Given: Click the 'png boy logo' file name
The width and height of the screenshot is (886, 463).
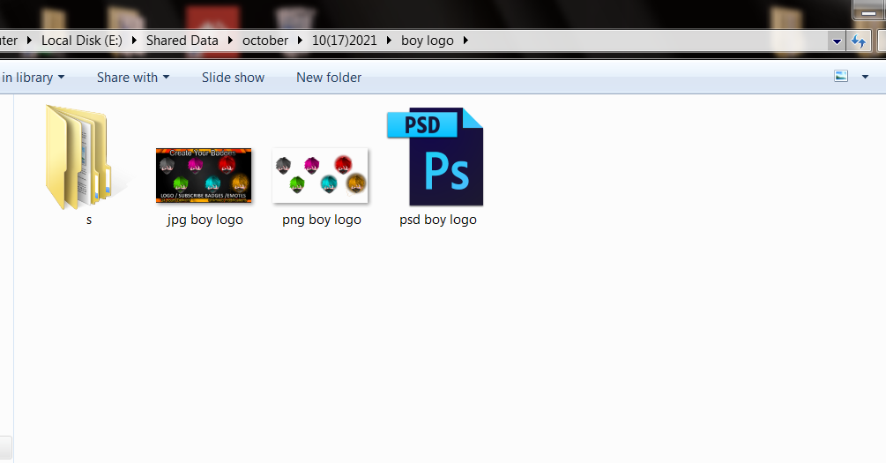Looking at the screenshot, I should [322, 220].
